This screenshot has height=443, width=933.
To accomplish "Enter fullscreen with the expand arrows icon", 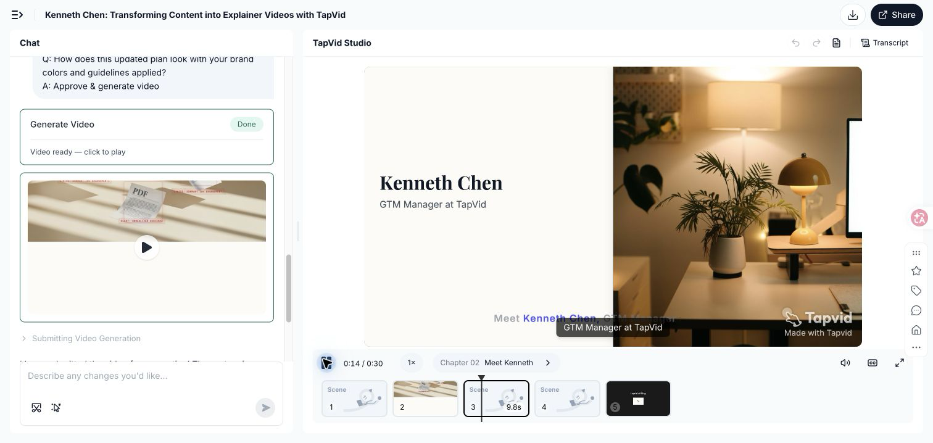I will [x=900, y=363].
